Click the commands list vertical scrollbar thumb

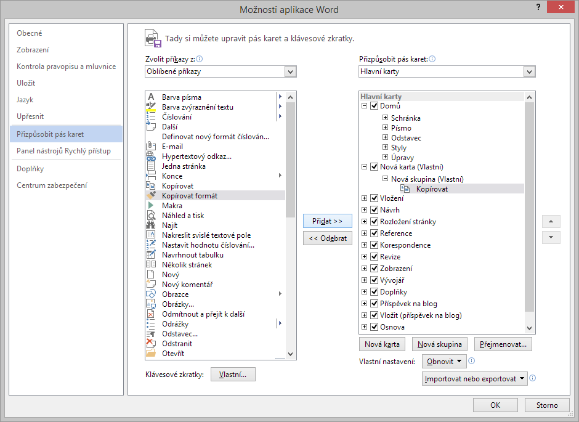(x=290, y=160)
